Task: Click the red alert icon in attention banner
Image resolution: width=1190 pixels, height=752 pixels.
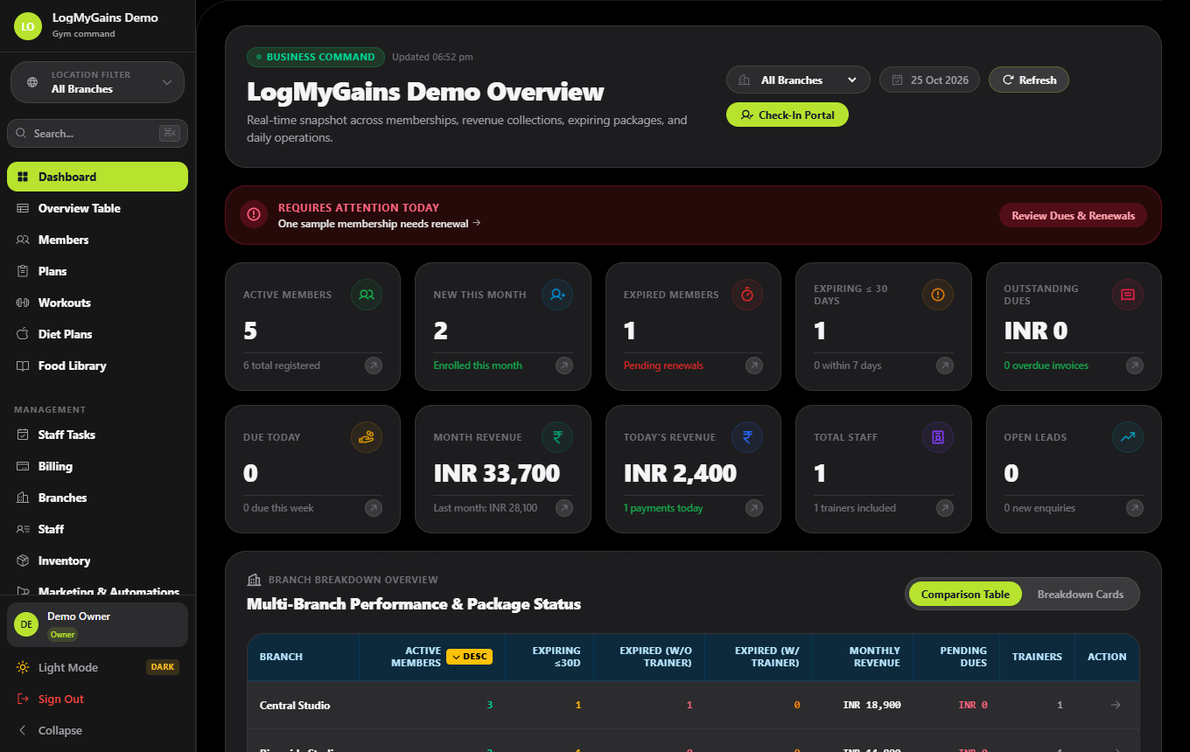Action: (x=254, y=214)
